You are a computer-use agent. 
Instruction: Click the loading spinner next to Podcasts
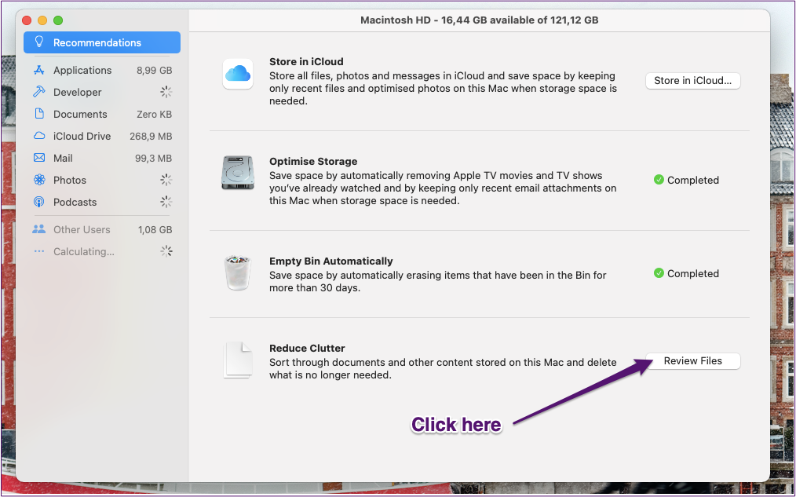point(166,202)
